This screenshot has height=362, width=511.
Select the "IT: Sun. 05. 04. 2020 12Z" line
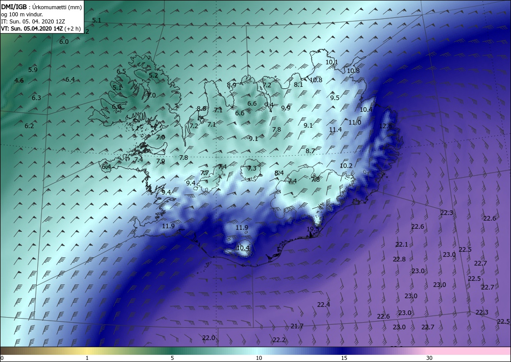[33, 21]
